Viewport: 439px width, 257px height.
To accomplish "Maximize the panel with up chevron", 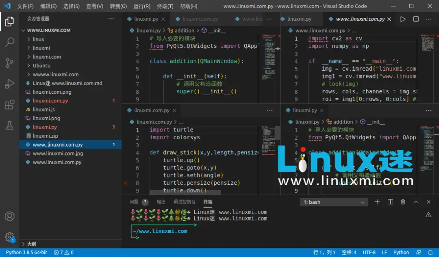I will point(416,202).
